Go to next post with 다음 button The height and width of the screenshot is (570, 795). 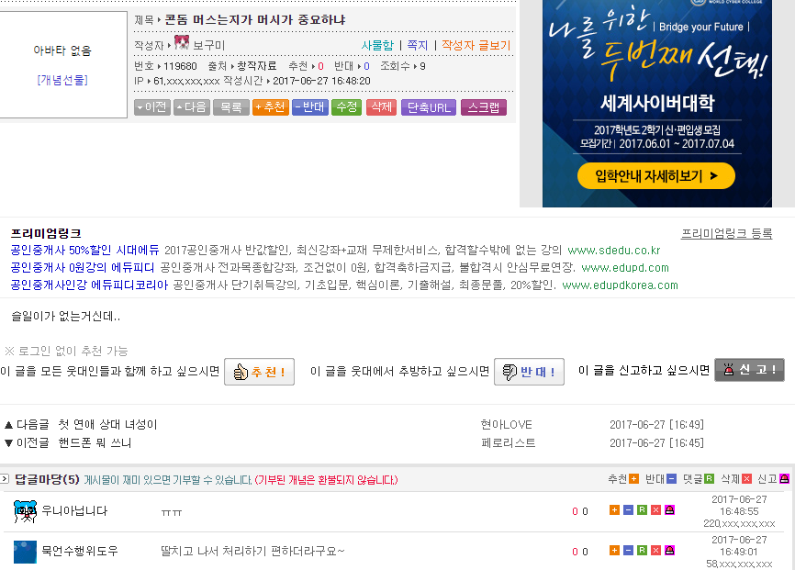click(x=192, y=107)
